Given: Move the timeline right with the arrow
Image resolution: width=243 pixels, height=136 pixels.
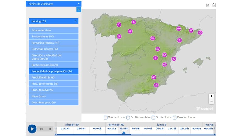Looking at the screenshot, I should click(x=215, y=128).
